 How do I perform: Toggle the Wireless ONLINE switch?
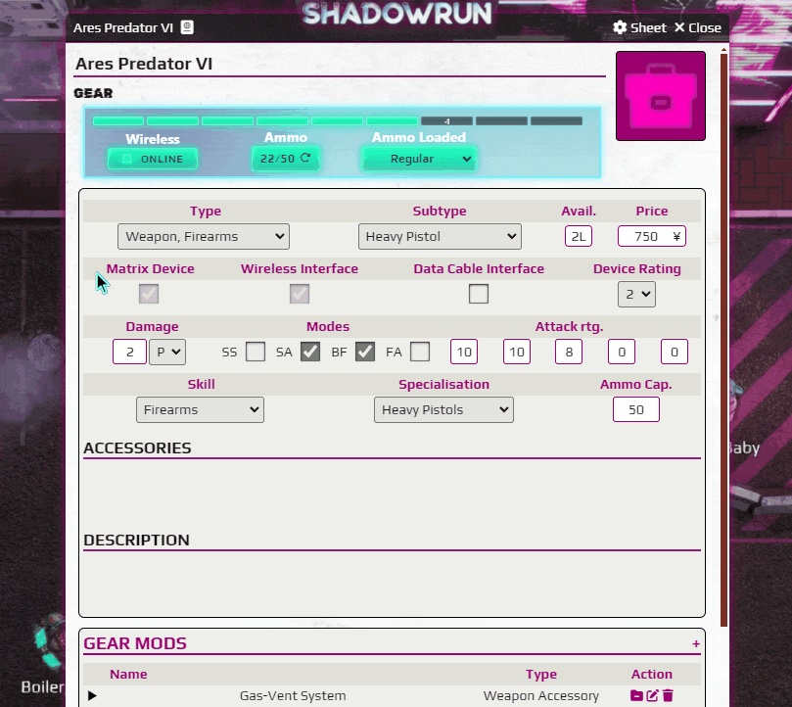(x=153, y=159)
